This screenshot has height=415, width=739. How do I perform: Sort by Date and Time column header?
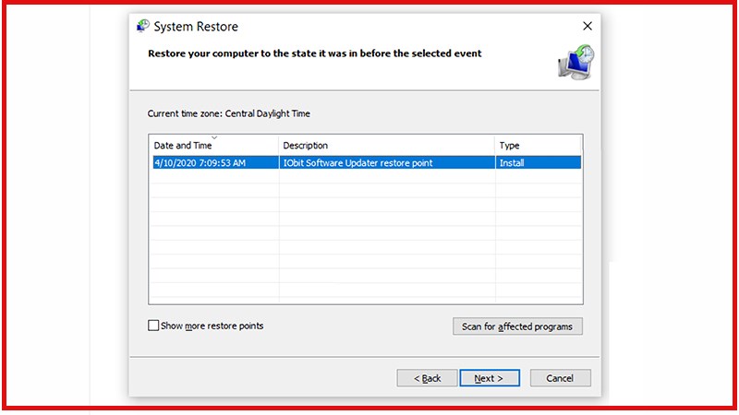coord(214,146)
